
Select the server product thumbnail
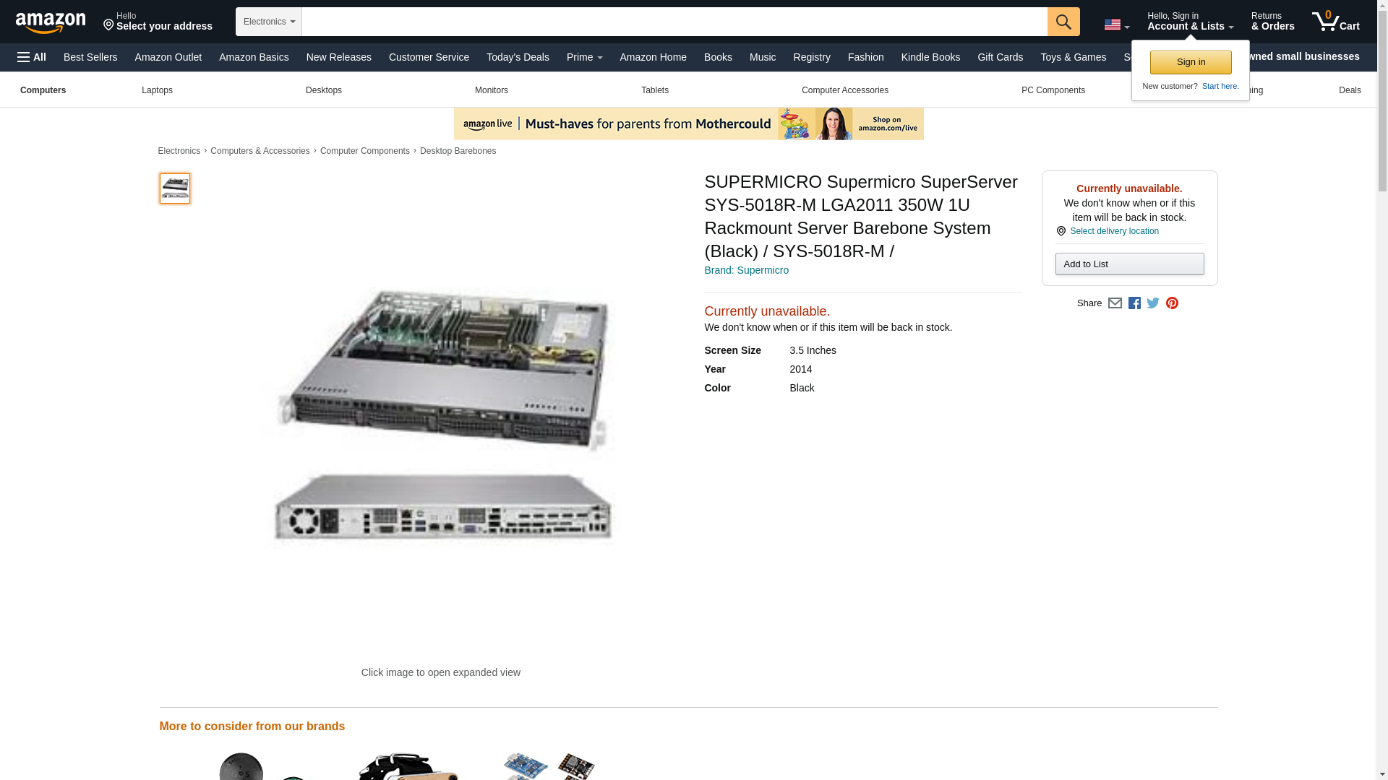point(174,188)
